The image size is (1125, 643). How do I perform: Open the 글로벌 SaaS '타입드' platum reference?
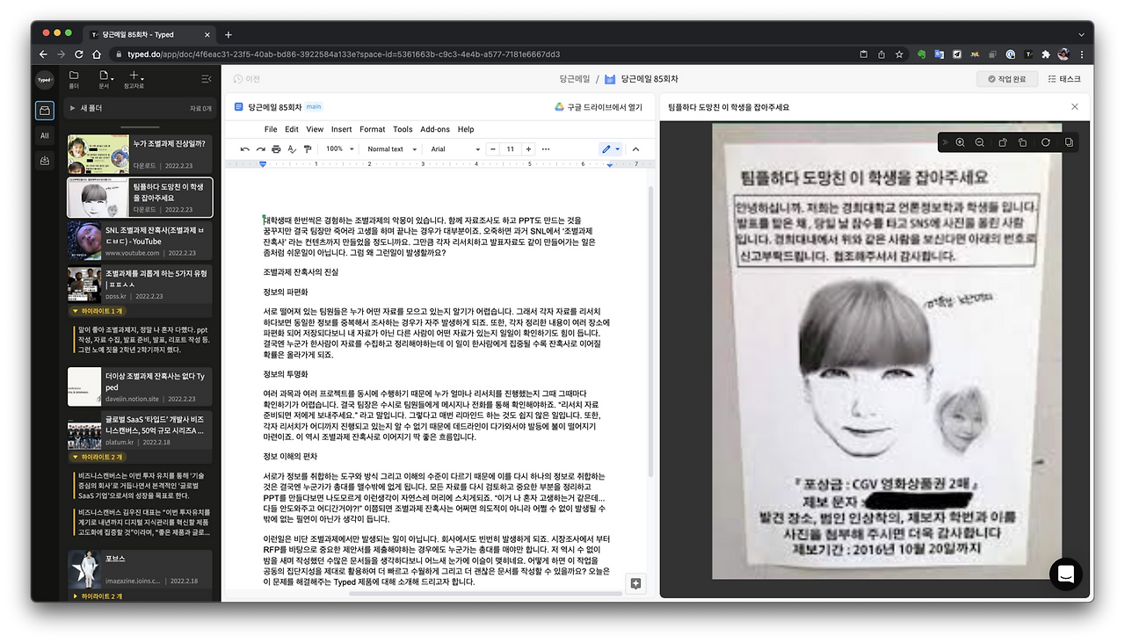coord(140,430)
